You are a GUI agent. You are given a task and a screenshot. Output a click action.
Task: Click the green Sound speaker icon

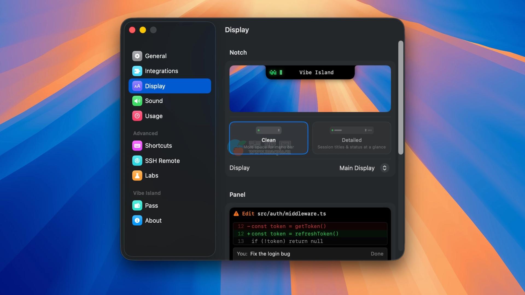click(137, 101)
